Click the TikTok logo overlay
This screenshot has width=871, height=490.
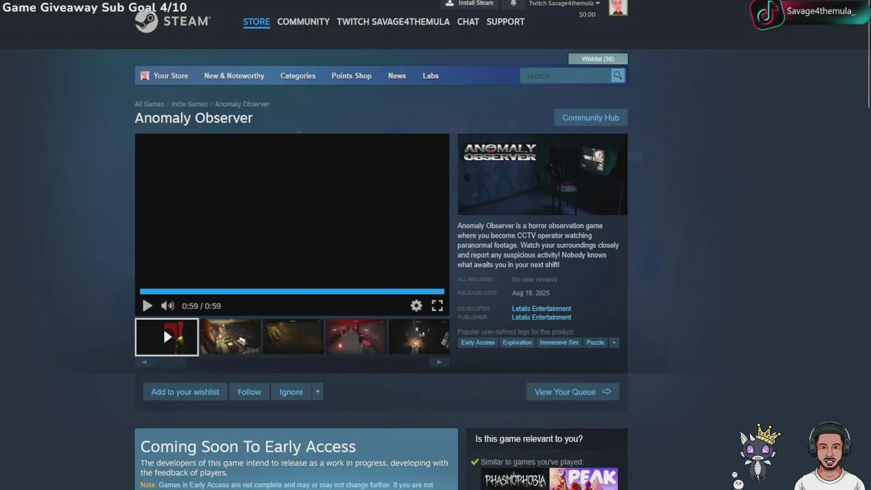[x=767, y=15]
